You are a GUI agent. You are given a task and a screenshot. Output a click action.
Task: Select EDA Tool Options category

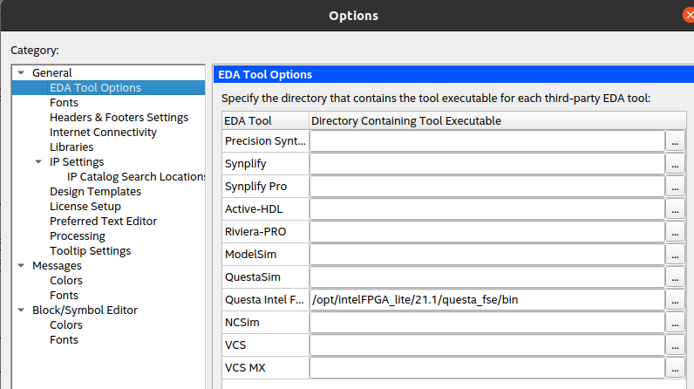pos(95,88)
